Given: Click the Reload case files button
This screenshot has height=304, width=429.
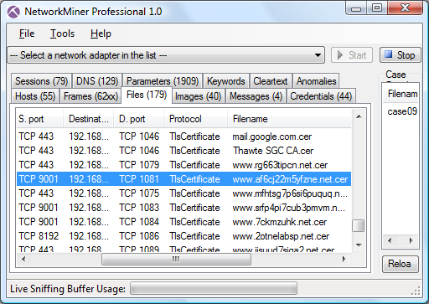Looking at the screenshot, I should click(401, 264).
